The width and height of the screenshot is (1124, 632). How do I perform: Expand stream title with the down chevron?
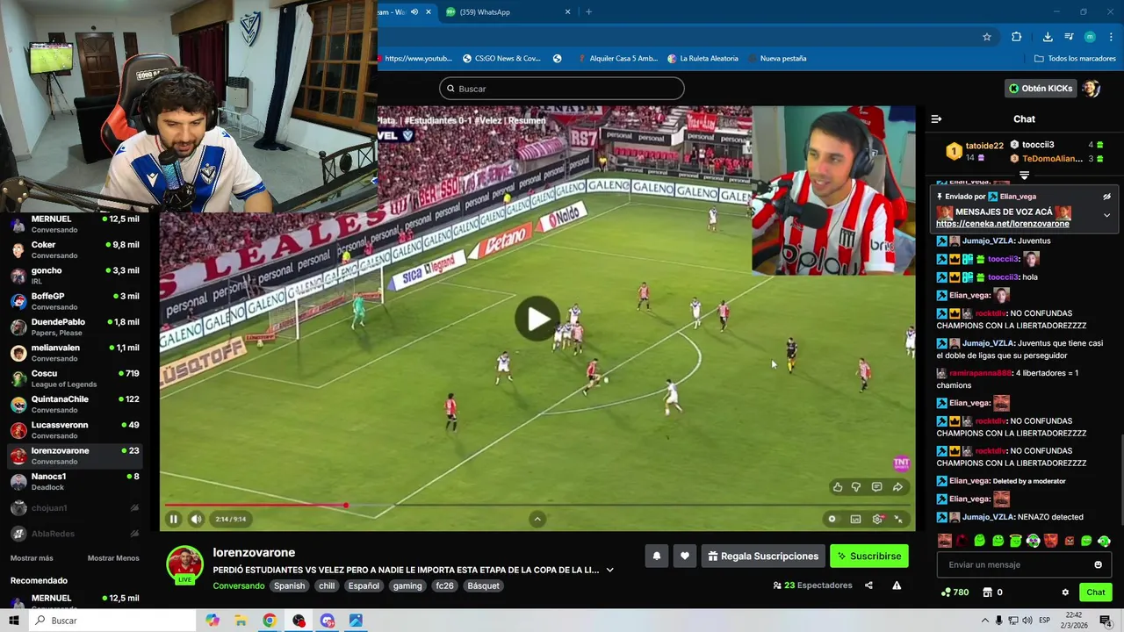(x=610, y=570)
